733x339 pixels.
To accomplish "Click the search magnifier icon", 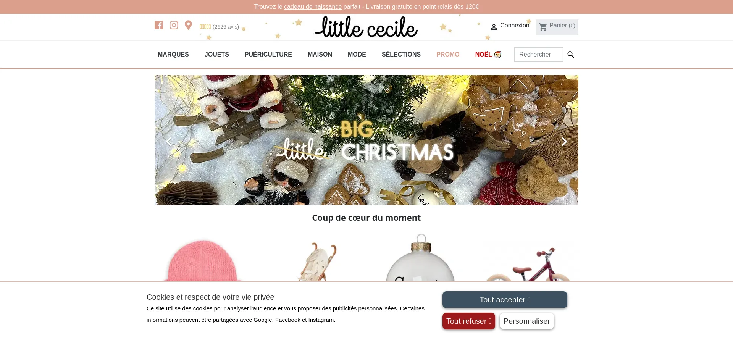I will point(571,55).
